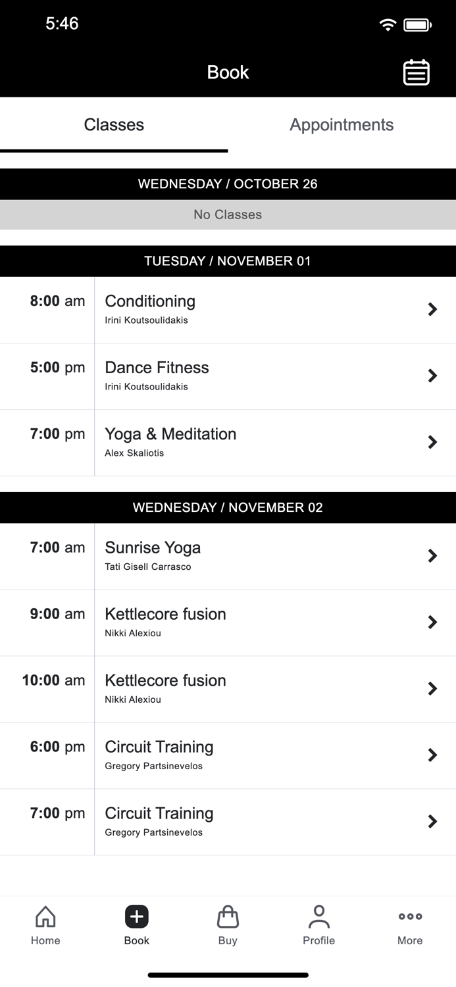Expand the Yoga & Meditation chevron

tap(432, 442)
